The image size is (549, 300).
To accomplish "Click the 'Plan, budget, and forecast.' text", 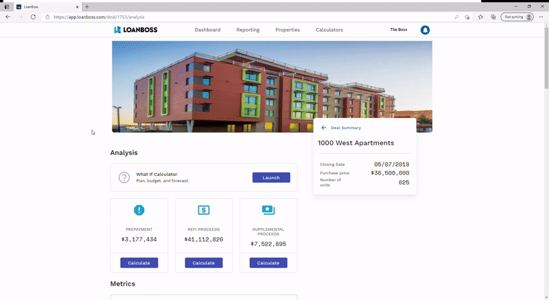I will [163, 181].
